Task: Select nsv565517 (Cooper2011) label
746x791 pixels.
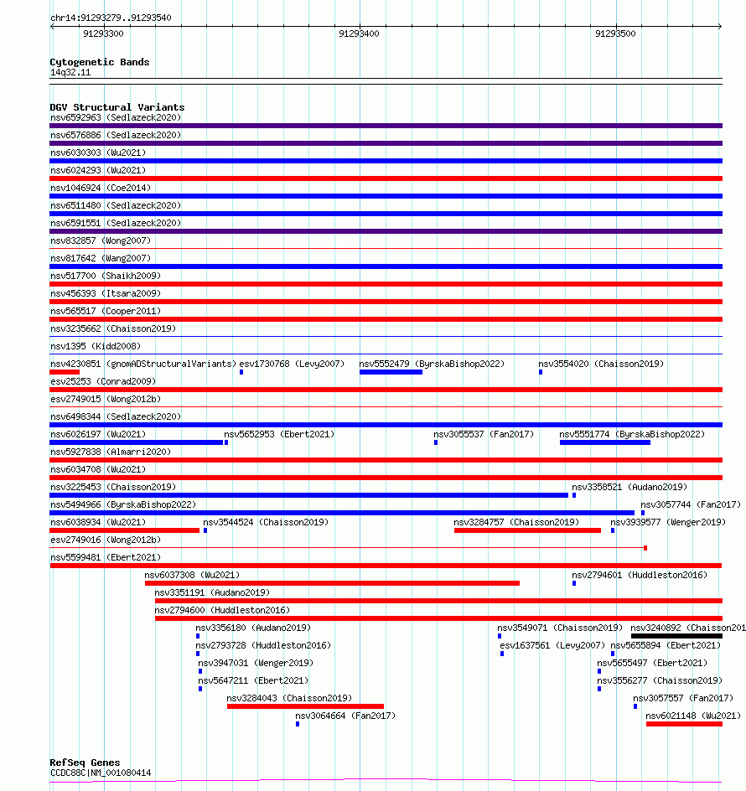Action: pos(106,311)
